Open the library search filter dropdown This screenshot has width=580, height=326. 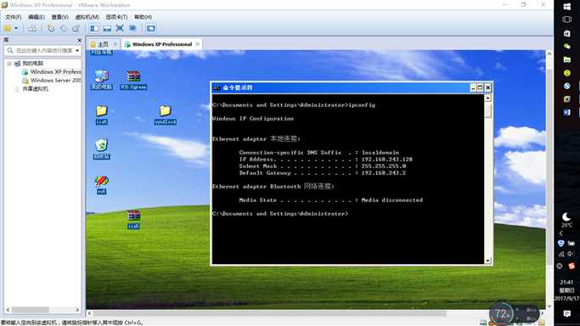[x=77, y=51]
